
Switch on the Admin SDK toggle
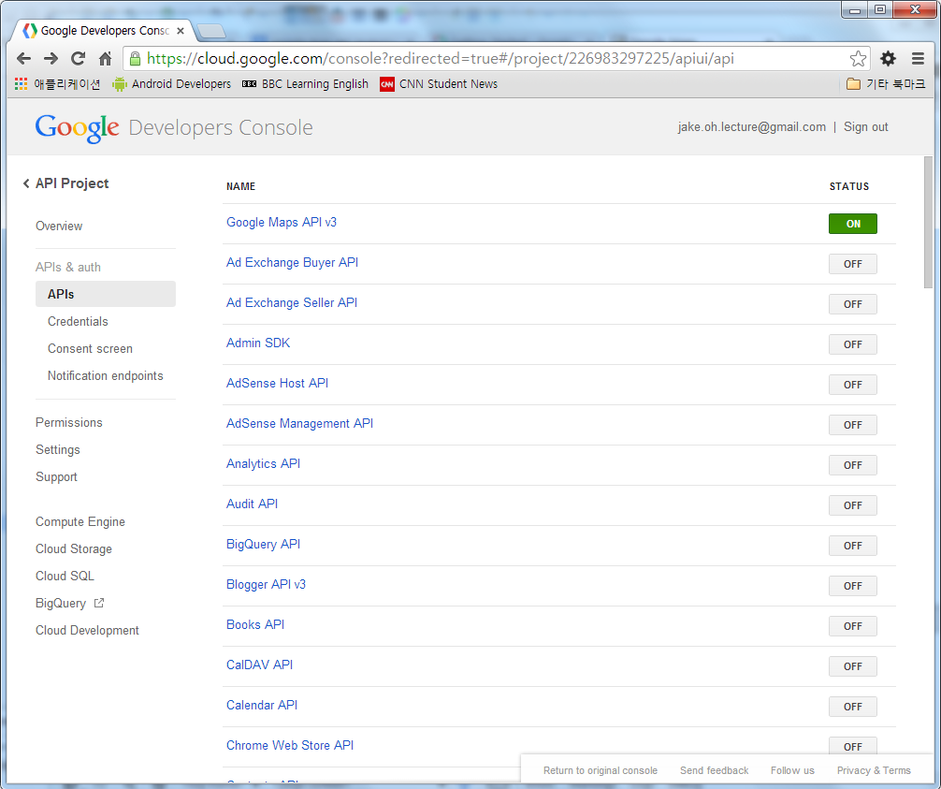click(x=853, y=344)
